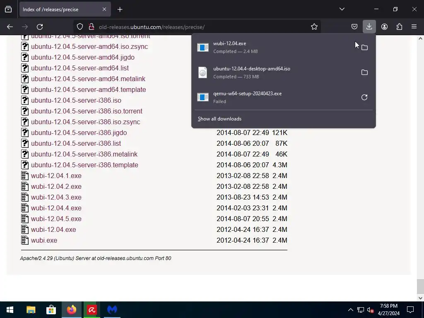Image resolution: width=424 pixels, height=318 pixels.
Task: Open Avira from the taskbar
Action: pos(92,310)
